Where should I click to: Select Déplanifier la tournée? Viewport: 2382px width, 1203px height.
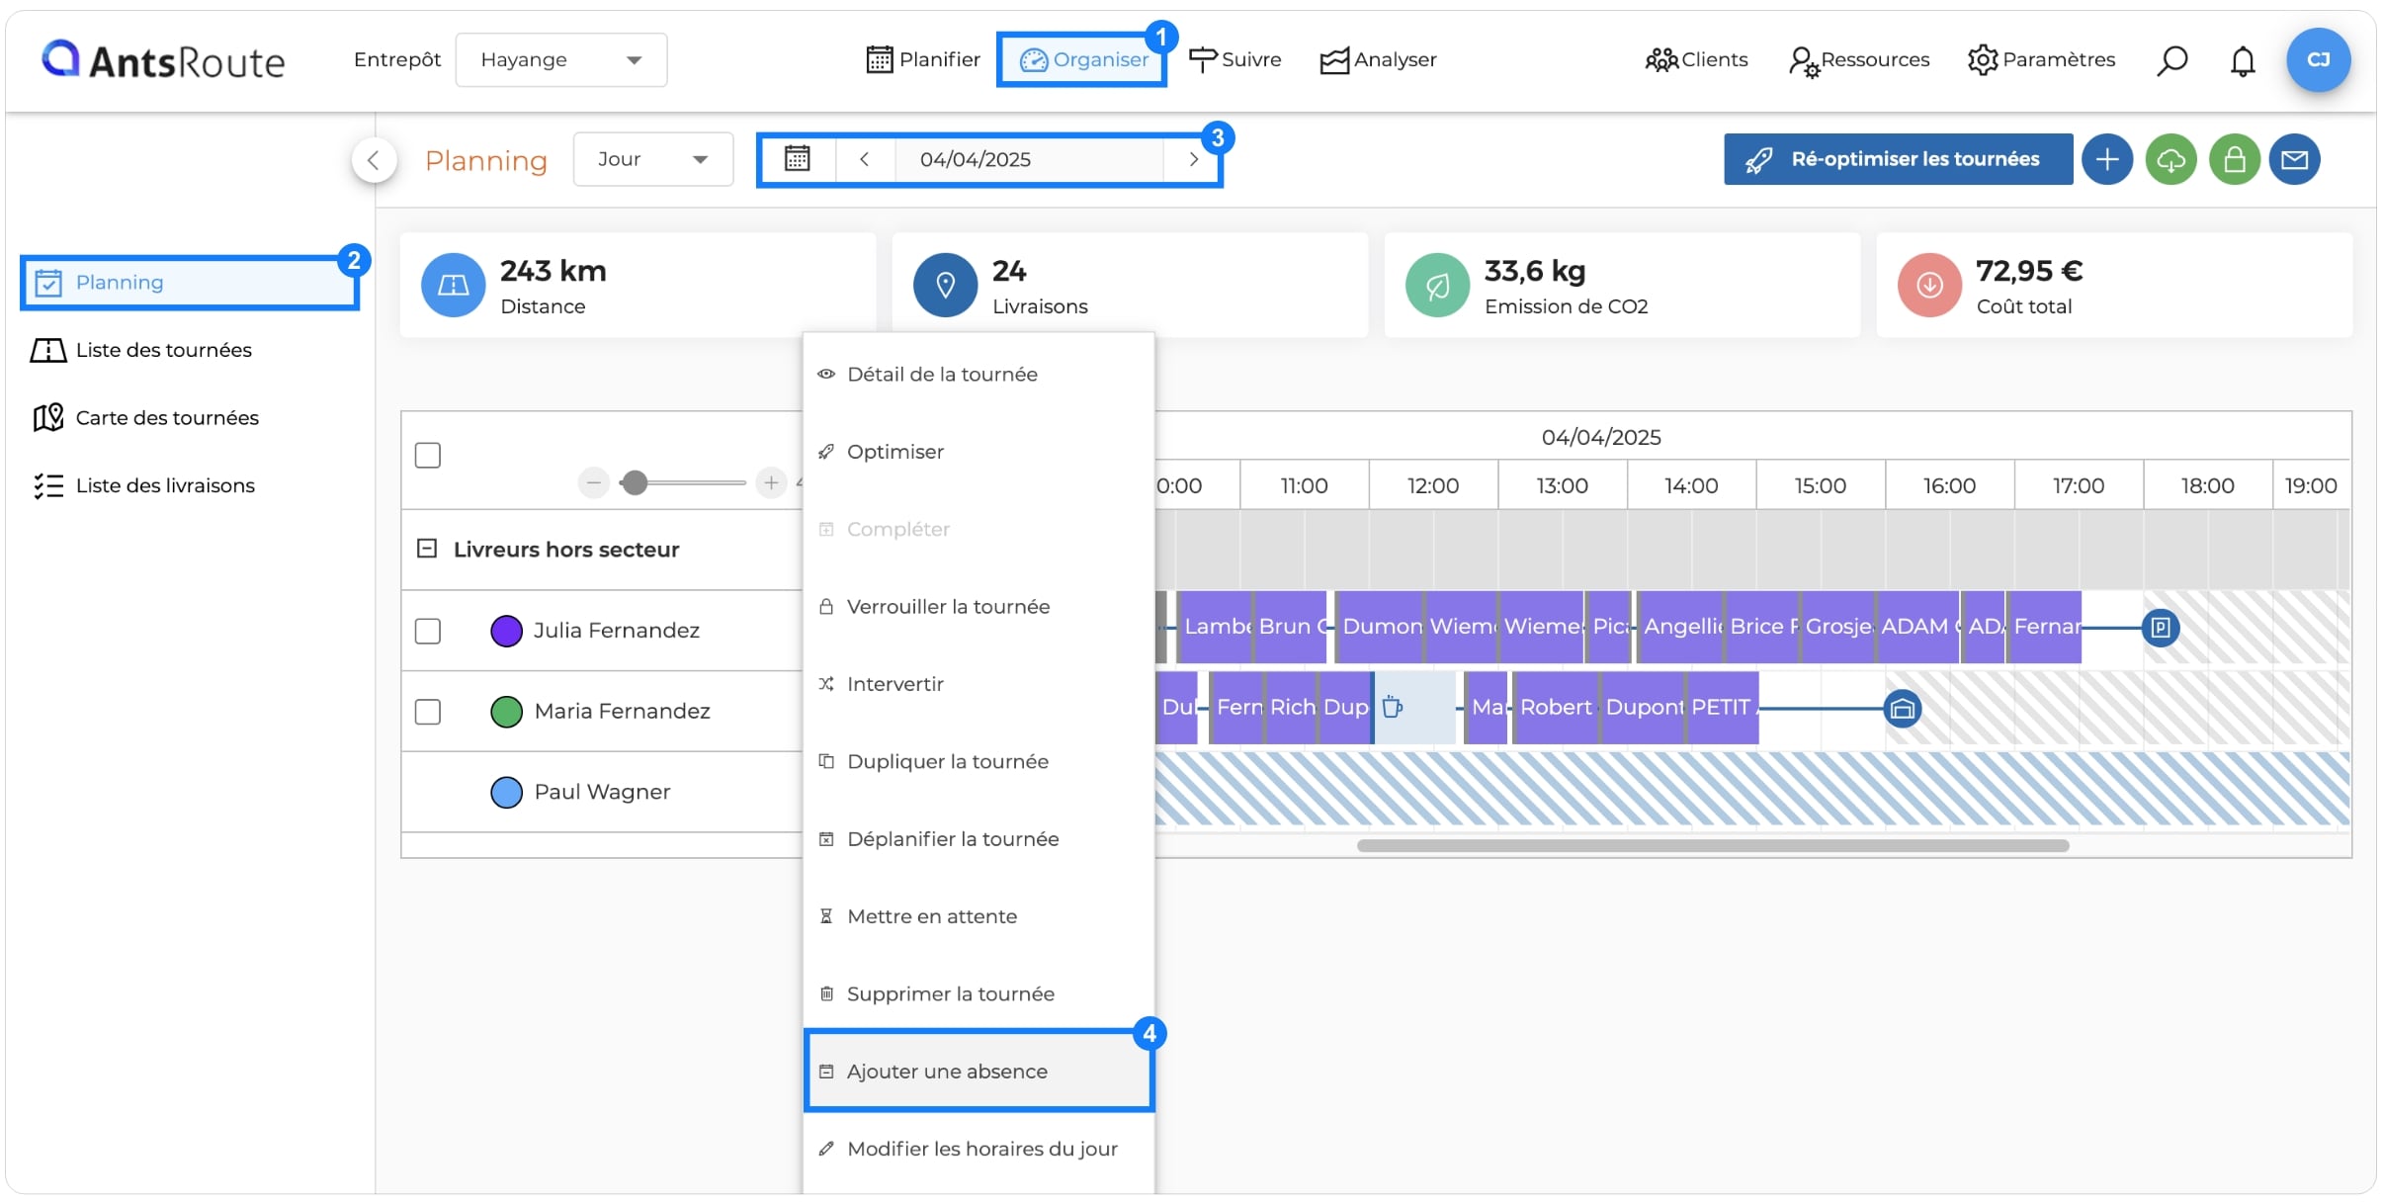pyautogui.click(x=978, y=839)
